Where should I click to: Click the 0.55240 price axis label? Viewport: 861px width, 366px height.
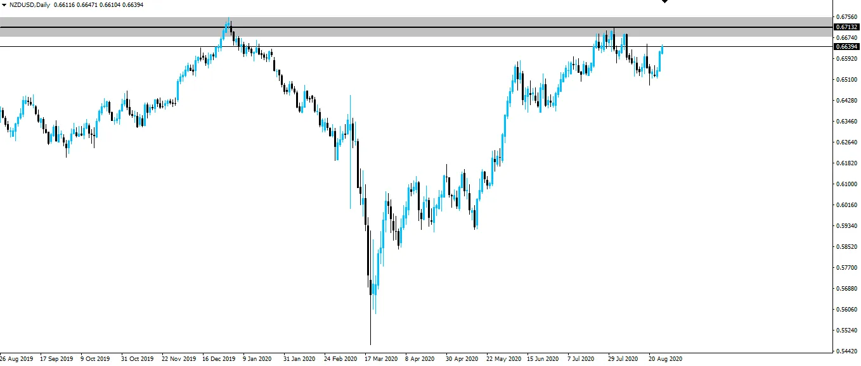click(846, 331)
